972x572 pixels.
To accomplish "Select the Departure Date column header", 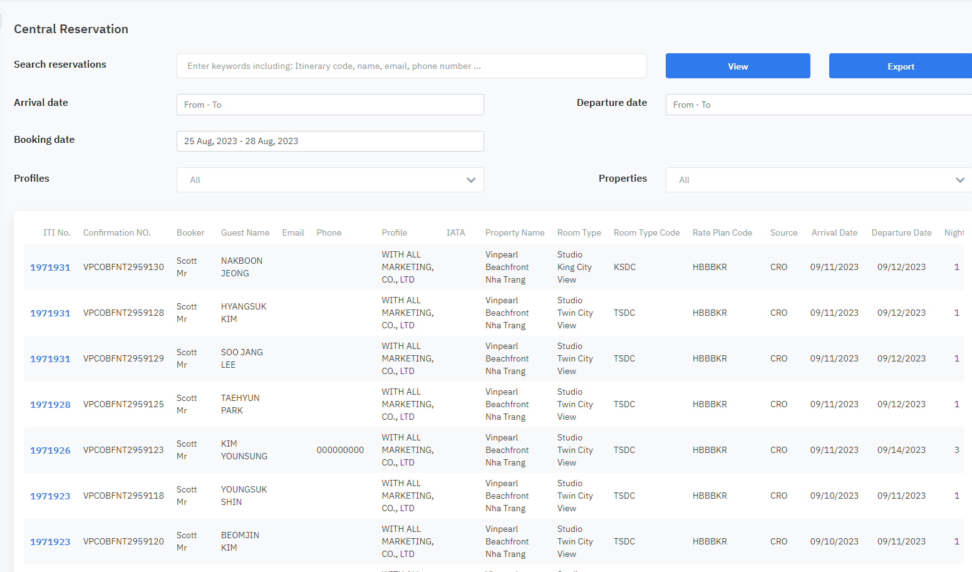I will pos(901,232).
